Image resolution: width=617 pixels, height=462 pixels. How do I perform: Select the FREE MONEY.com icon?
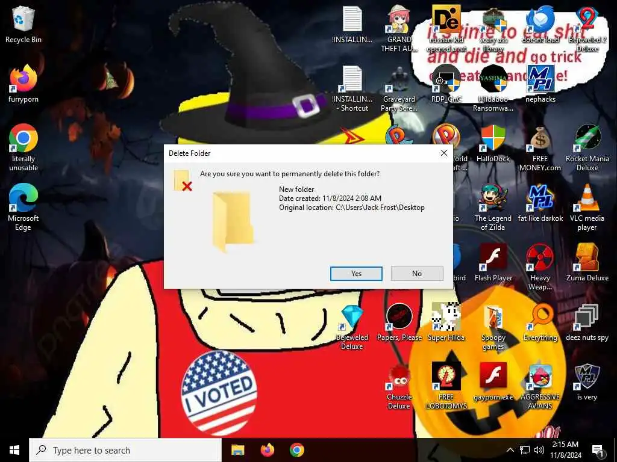[540, 148]
